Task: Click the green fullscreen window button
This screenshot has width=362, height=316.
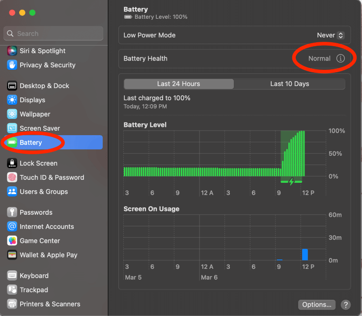Action: coord(32,12)
